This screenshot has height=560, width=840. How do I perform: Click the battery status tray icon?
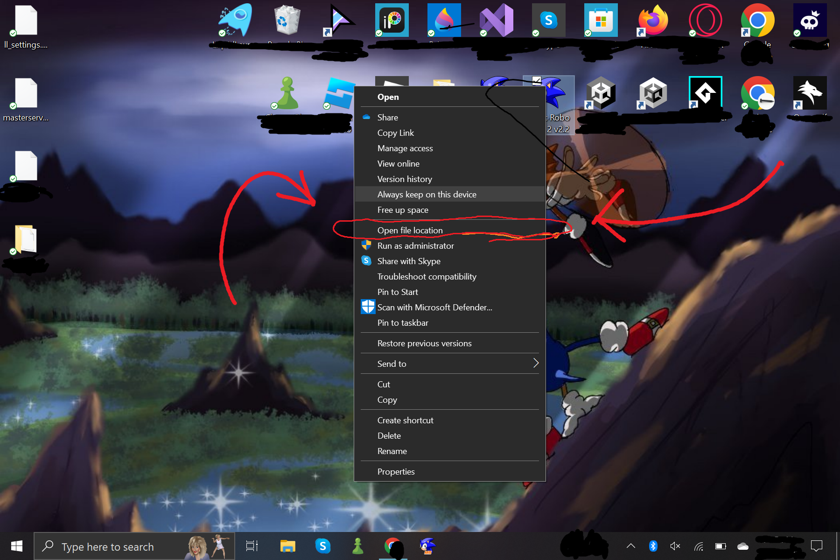pos(721,546)
